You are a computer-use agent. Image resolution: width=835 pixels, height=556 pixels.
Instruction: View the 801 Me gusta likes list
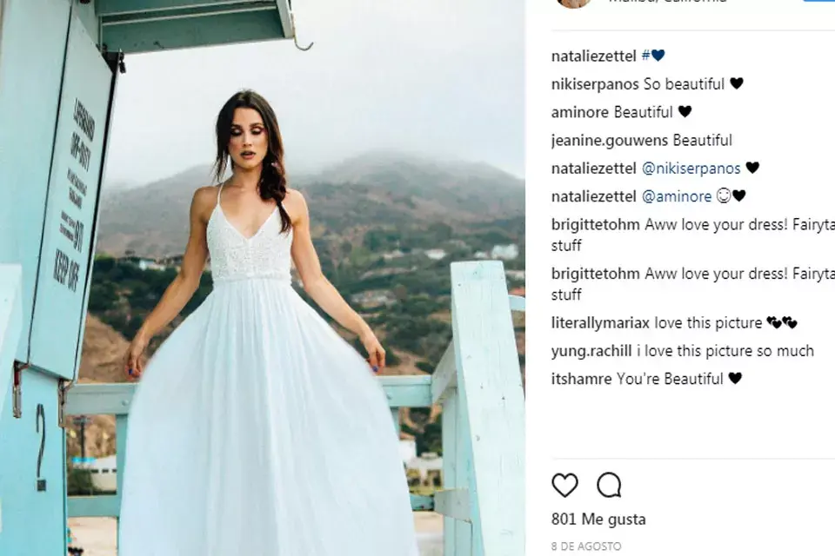598,520
